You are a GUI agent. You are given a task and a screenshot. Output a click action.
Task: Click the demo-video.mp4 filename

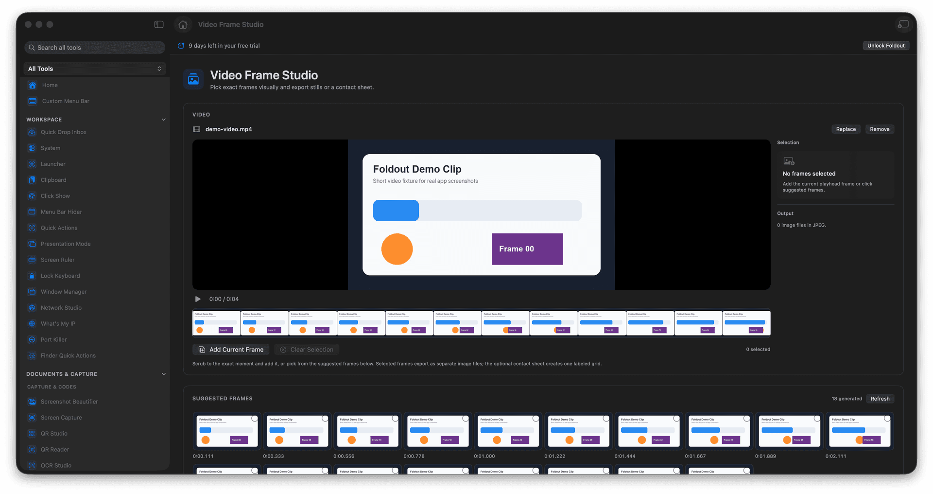pyautogui.click(x=228, y=129)
